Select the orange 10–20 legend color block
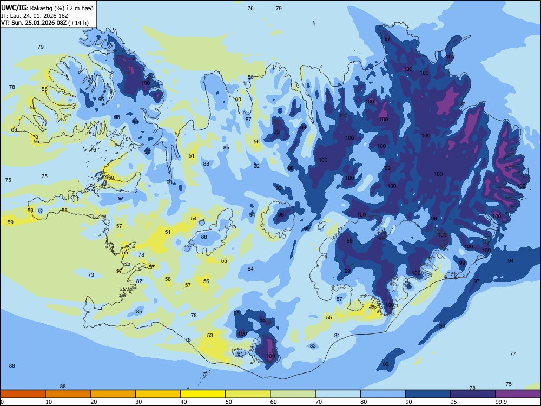The width and height of the screenshot is (541, 406). pos(68,394)
